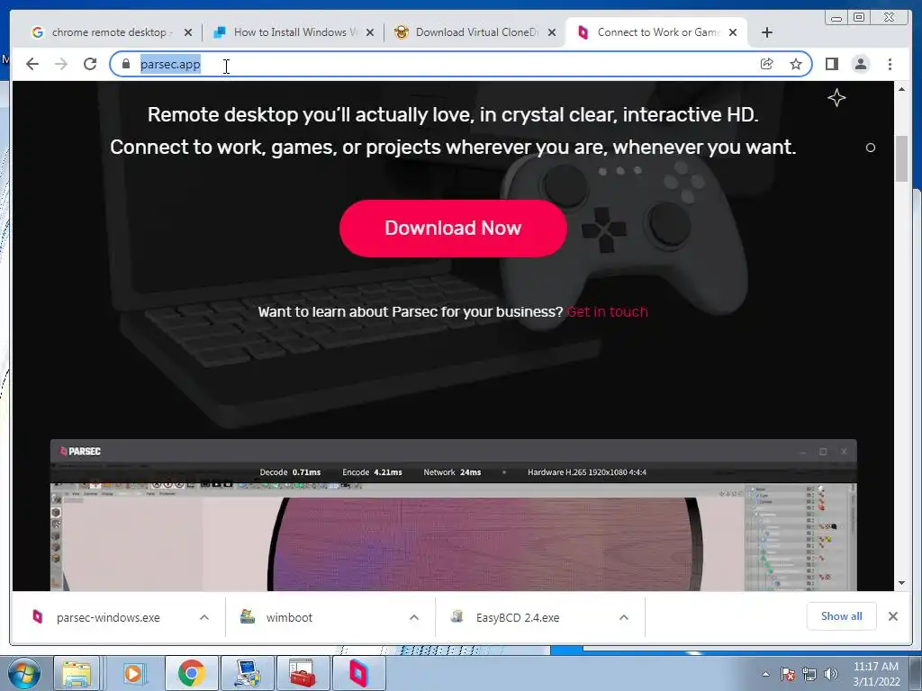Click the Chrome taskbar icon
Image resolution: width=922 pixels, height=691 pixels.
[191, 673]
